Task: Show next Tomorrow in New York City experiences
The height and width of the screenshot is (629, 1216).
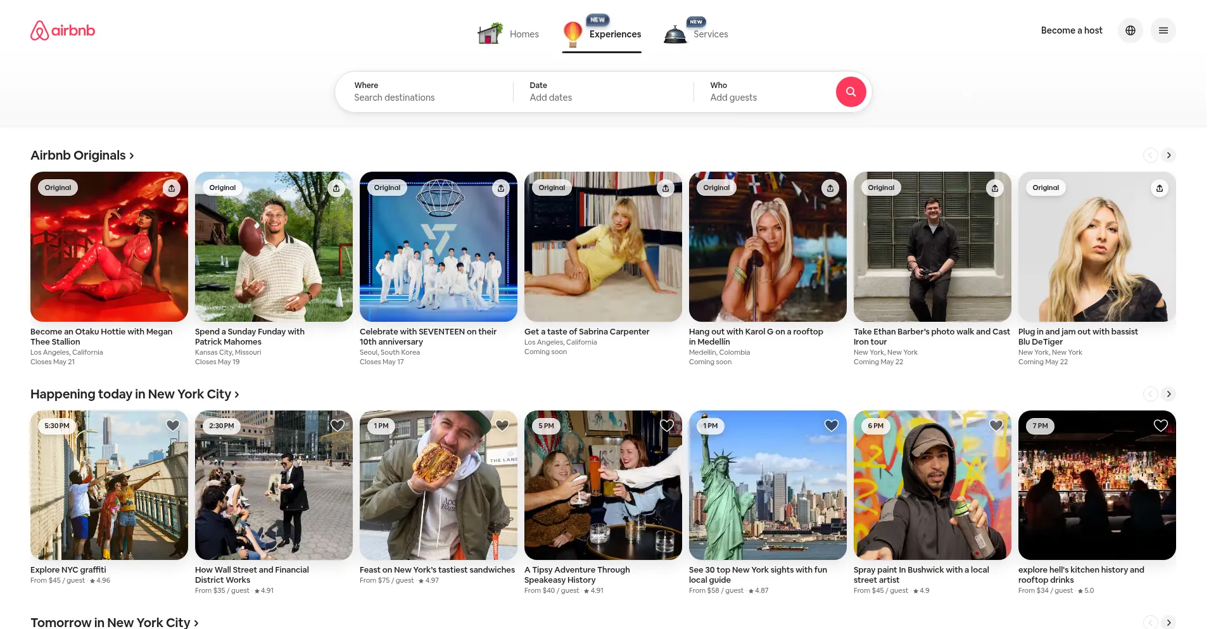Action: 1168,623
